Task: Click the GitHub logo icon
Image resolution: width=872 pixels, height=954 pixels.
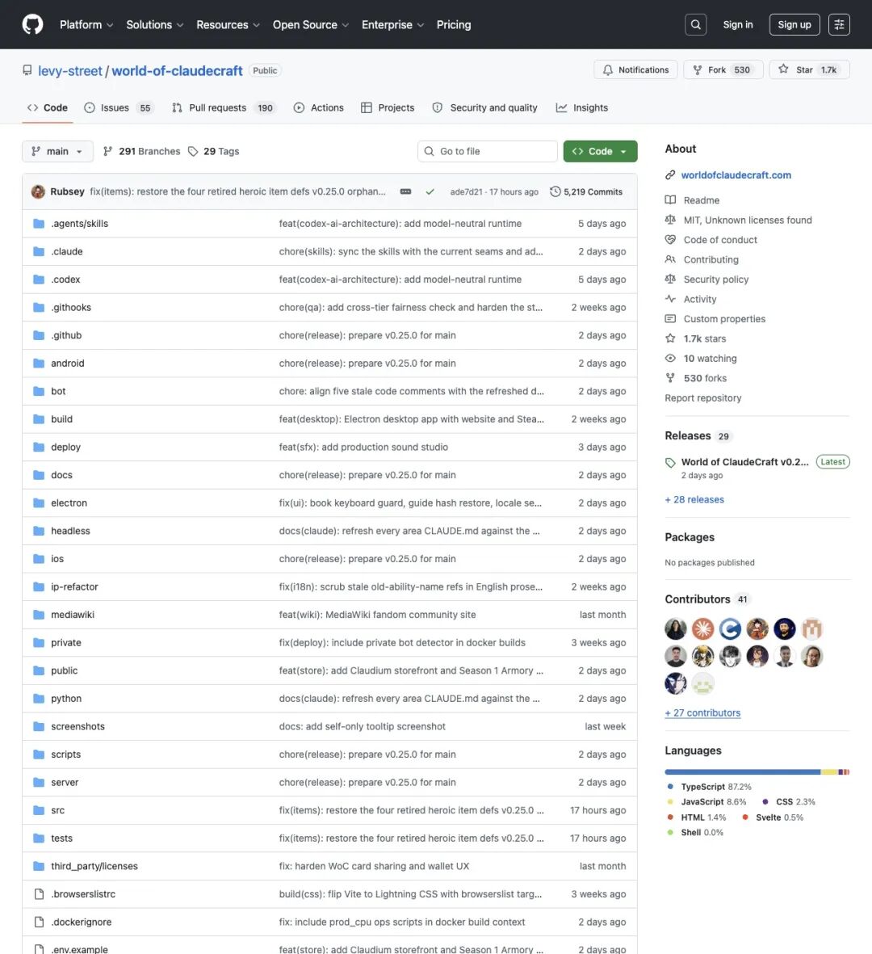Action: coord(33,24)
